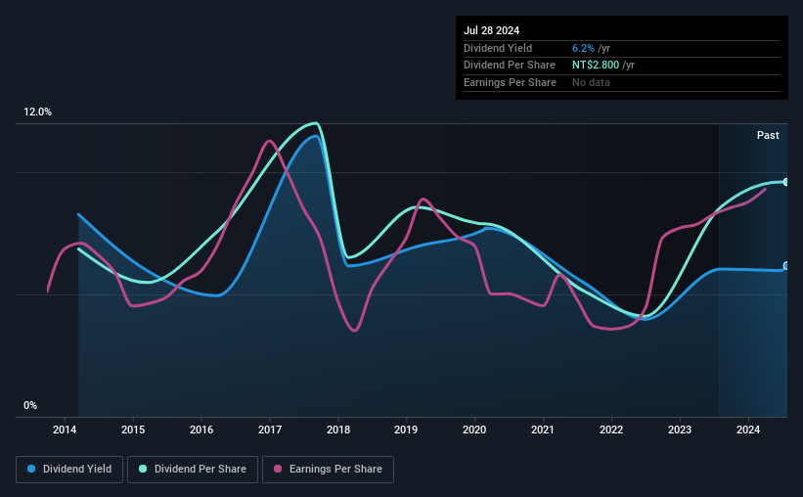Toggle the Dividend Yield legend button
Image resolution: width=803 pixels, height=497 pixels.
(x=69, y=470)
